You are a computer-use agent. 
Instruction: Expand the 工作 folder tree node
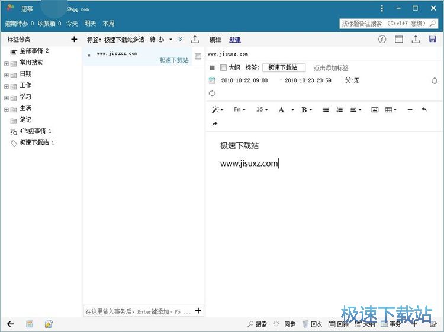[7, 86]
